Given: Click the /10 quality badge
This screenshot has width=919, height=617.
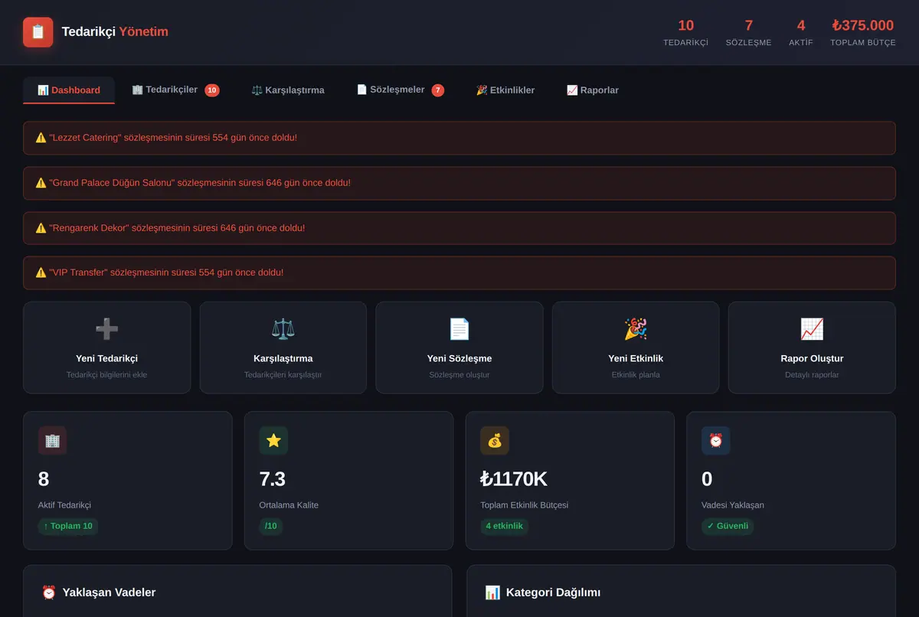Looking at the screenshot, I should 271,526.
